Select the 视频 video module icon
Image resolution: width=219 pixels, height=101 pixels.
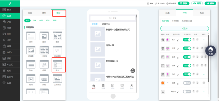click(x=31, y=79)
